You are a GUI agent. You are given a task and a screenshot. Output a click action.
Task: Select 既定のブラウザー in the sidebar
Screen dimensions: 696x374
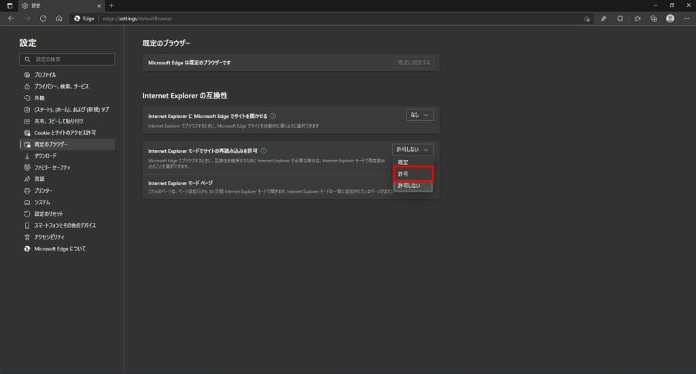point(67,144)
